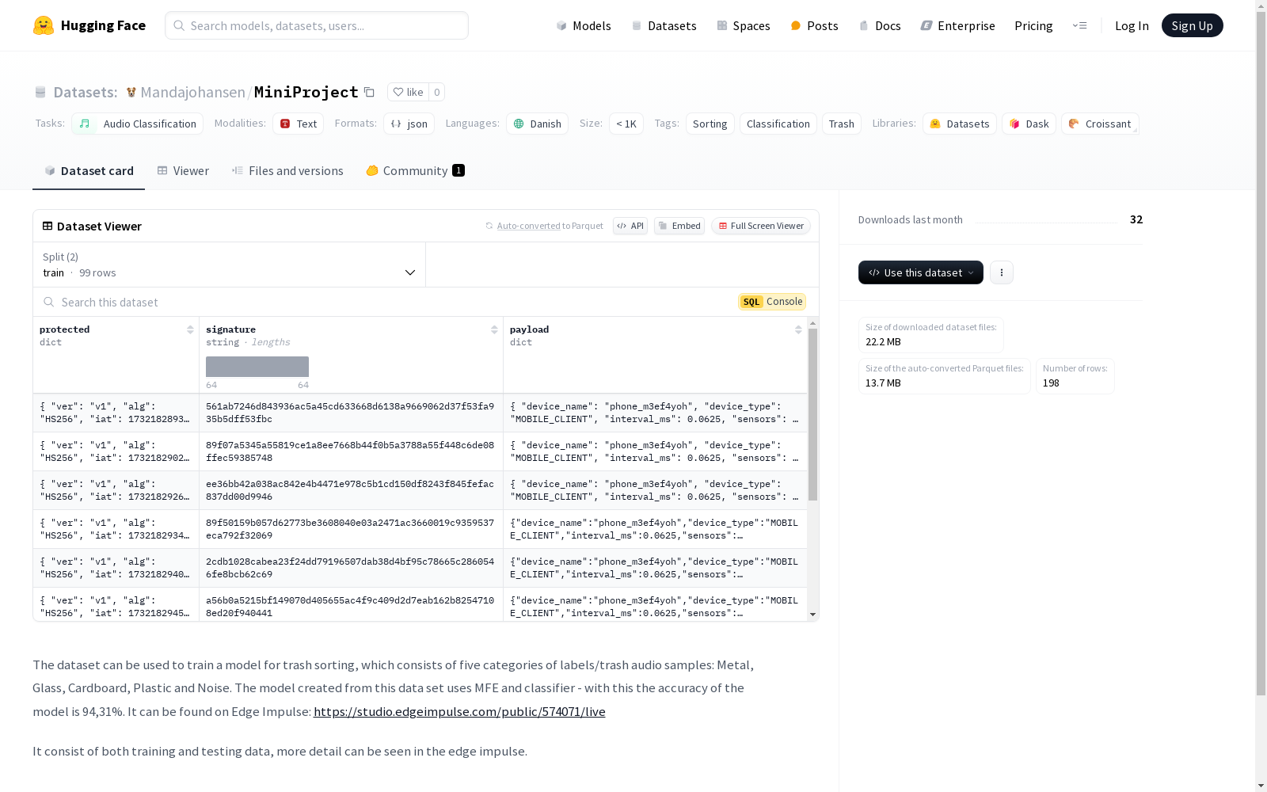Switch to the Viewer tab

tap(183, 171)
